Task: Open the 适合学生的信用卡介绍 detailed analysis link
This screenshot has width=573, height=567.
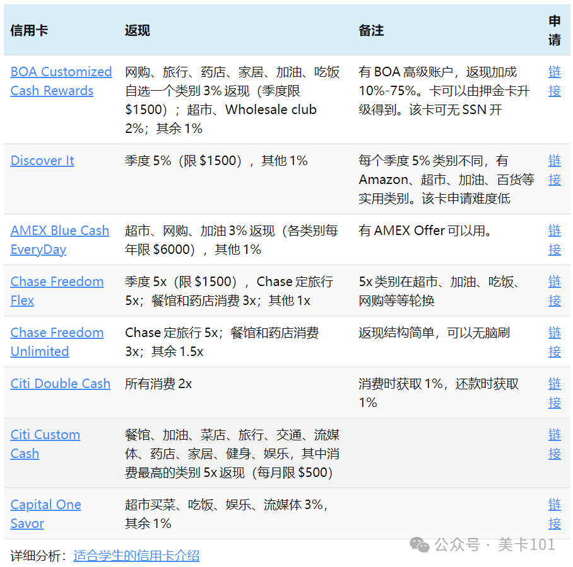Action: coord(136,556)
